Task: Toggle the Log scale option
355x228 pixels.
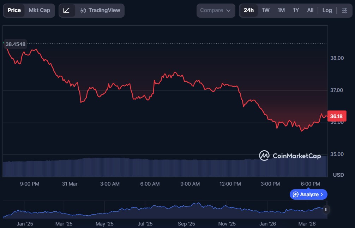Action: 327,11
